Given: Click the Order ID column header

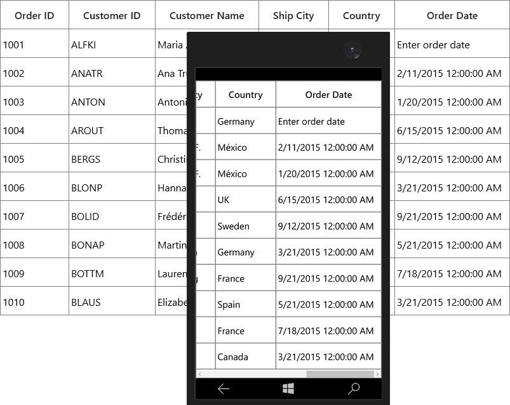Looking at the screenshot, I should tap(34, 15).
